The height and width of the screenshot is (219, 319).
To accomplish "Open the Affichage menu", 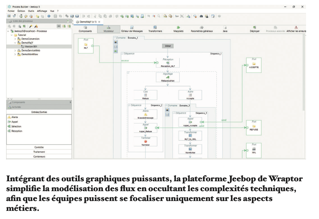I will 42,11.
